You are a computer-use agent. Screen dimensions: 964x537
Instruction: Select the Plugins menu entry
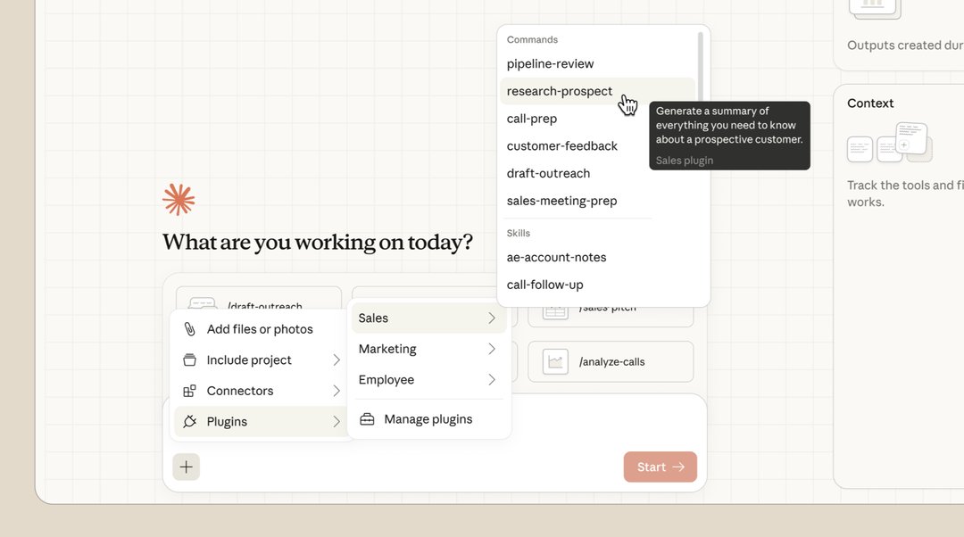(260, 422)
